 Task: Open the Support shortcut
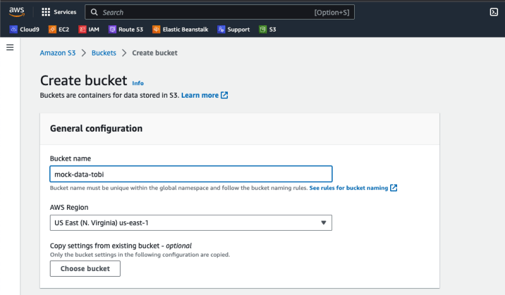pos(234,29)
